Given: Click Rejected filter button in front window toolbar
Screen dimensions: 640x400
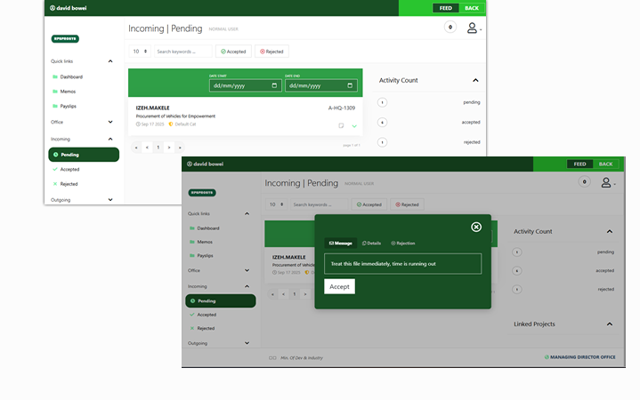Looking at the screenshot, I should click(408, 204).
